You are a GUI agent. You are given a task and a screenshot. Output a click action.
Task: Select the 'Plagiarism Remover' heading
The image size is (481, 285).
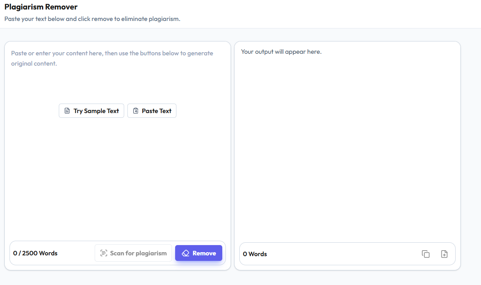[41, 7]
